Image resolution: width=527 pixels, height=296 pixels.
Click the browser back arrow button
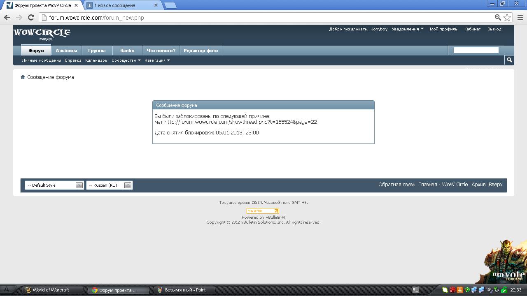click(7, 17)
